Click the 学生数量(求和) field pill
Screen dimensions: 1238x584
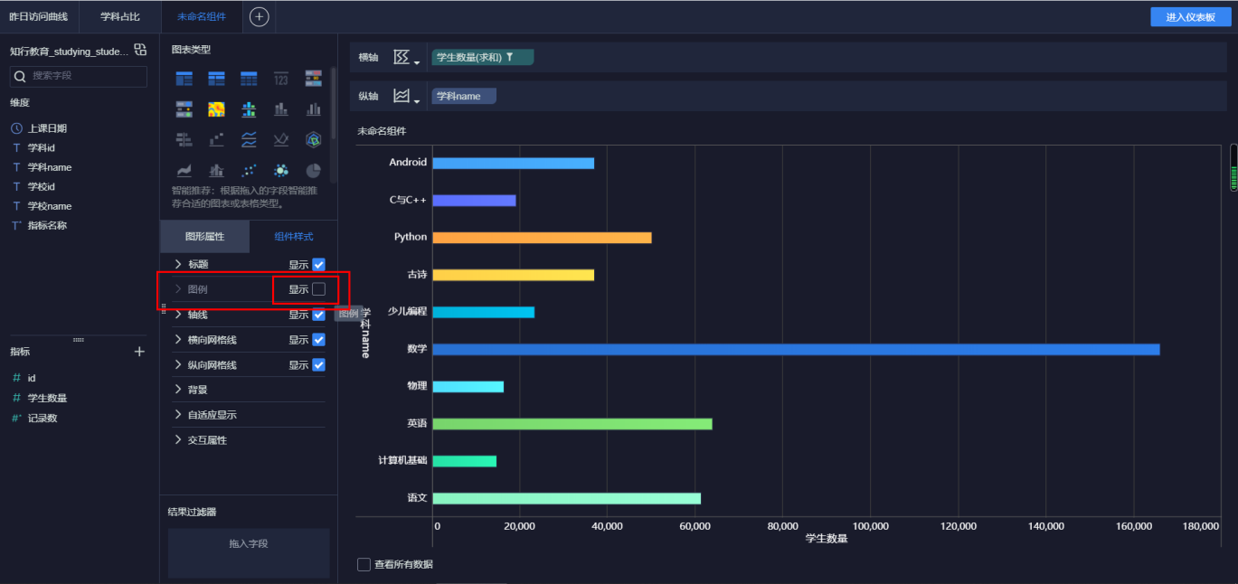coord(483,57)
